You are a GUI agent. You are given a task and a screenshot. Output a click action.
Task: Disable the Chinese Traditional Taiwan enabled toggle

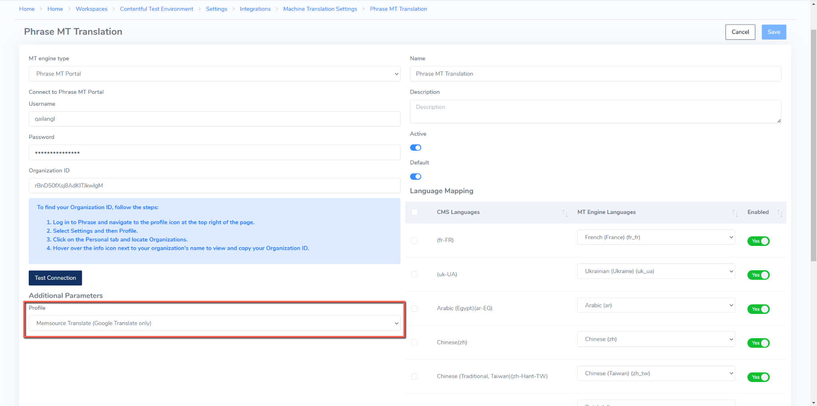click(758, 377)
